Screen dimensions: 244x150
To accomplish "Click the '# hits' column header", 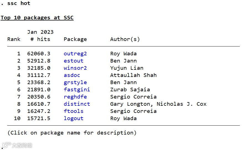I will click(x=40, y=39).
